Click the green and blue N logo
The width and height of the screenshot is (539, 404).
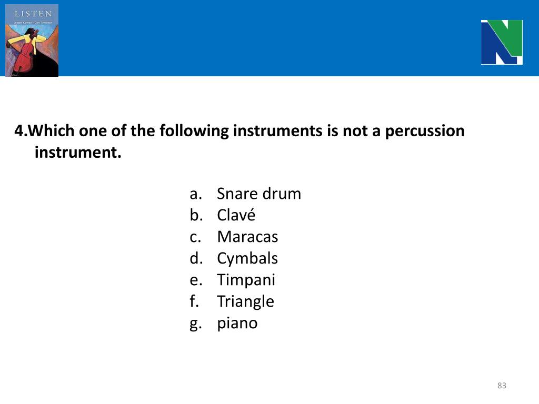[x=501, y=42]
